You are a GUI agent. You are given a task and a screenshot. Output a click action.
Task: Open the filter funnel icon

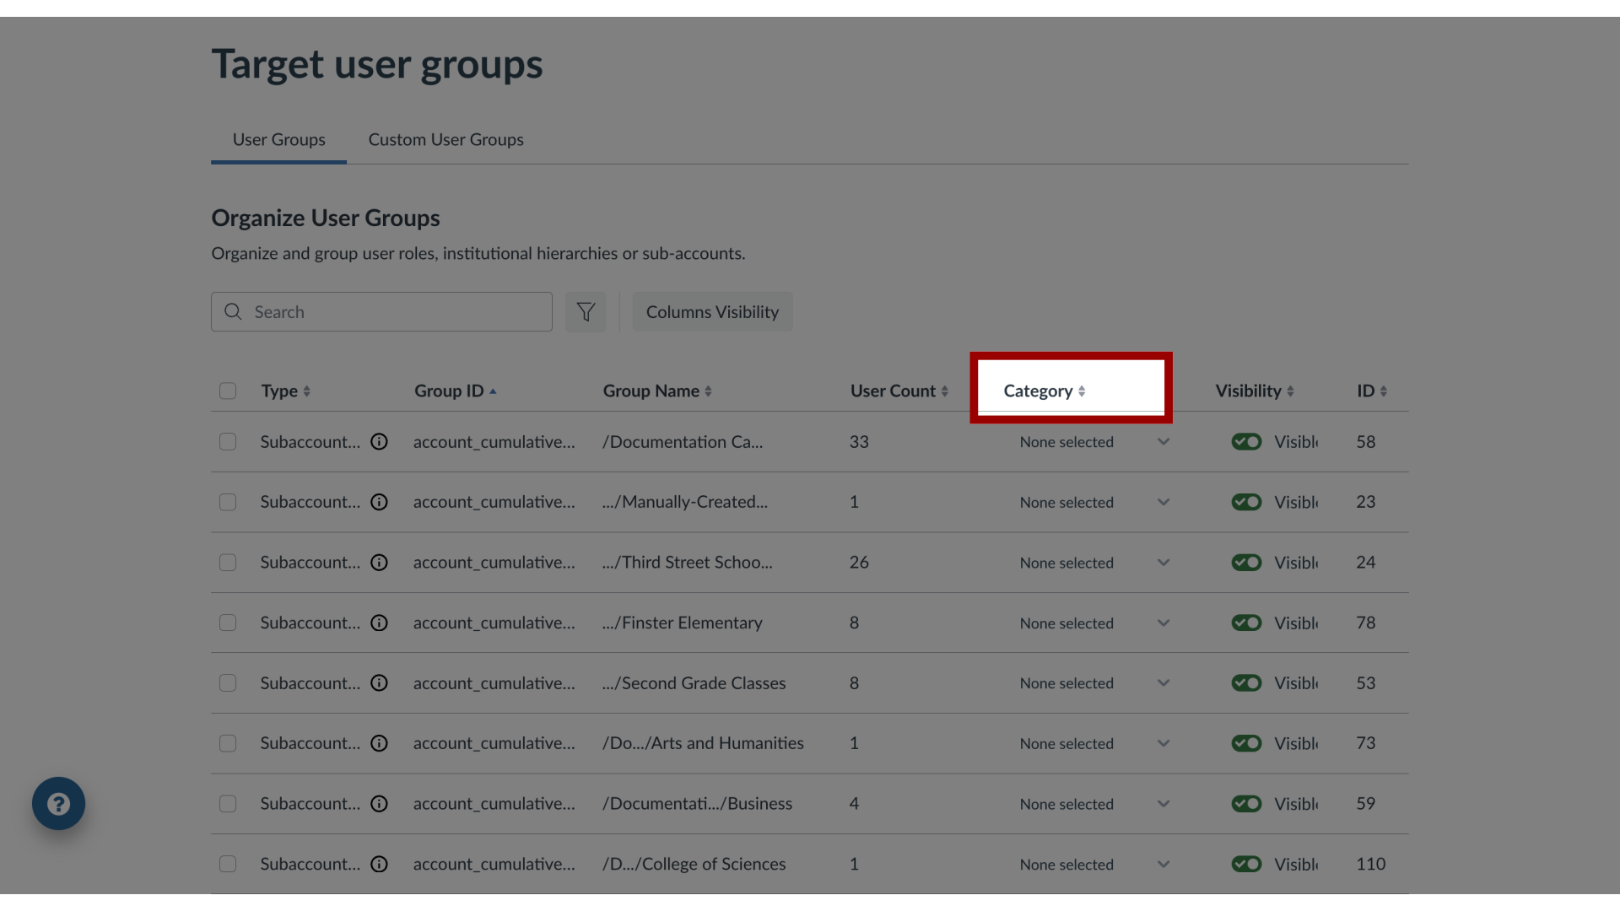click(x=586, y=312)
